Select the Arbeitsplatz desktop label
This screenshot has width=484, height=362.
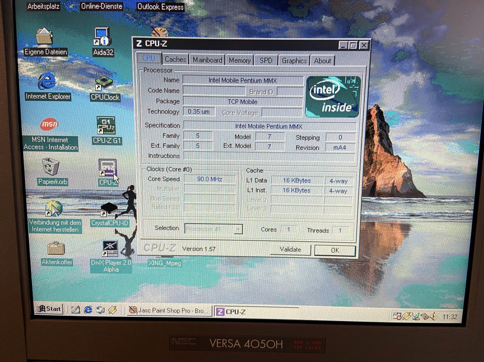click(43, 6)
